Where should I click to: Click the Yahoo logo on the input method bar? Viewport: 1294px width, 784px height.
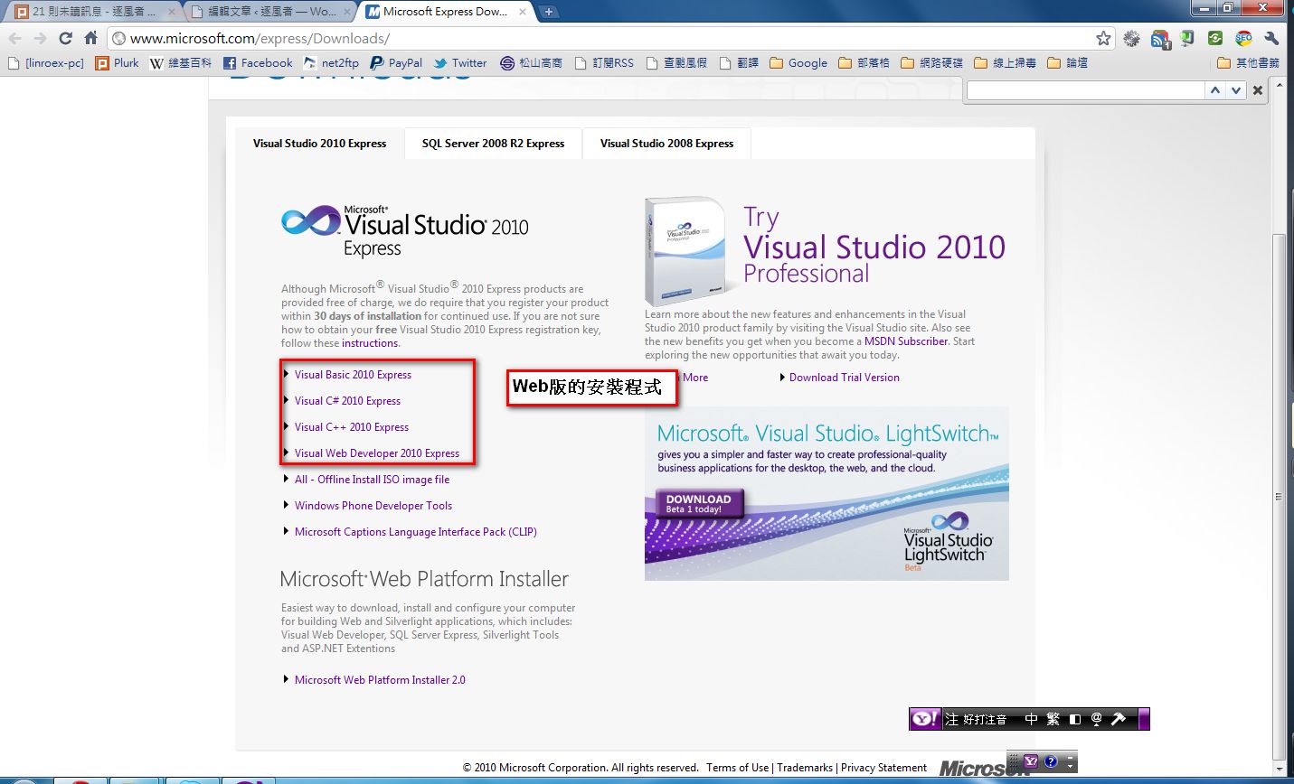click(925, 719)
